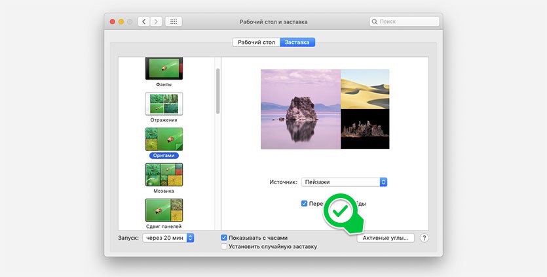Switch to Заставка tab
This screenshot has width=547, height=277.
click(x=297, y=42)
